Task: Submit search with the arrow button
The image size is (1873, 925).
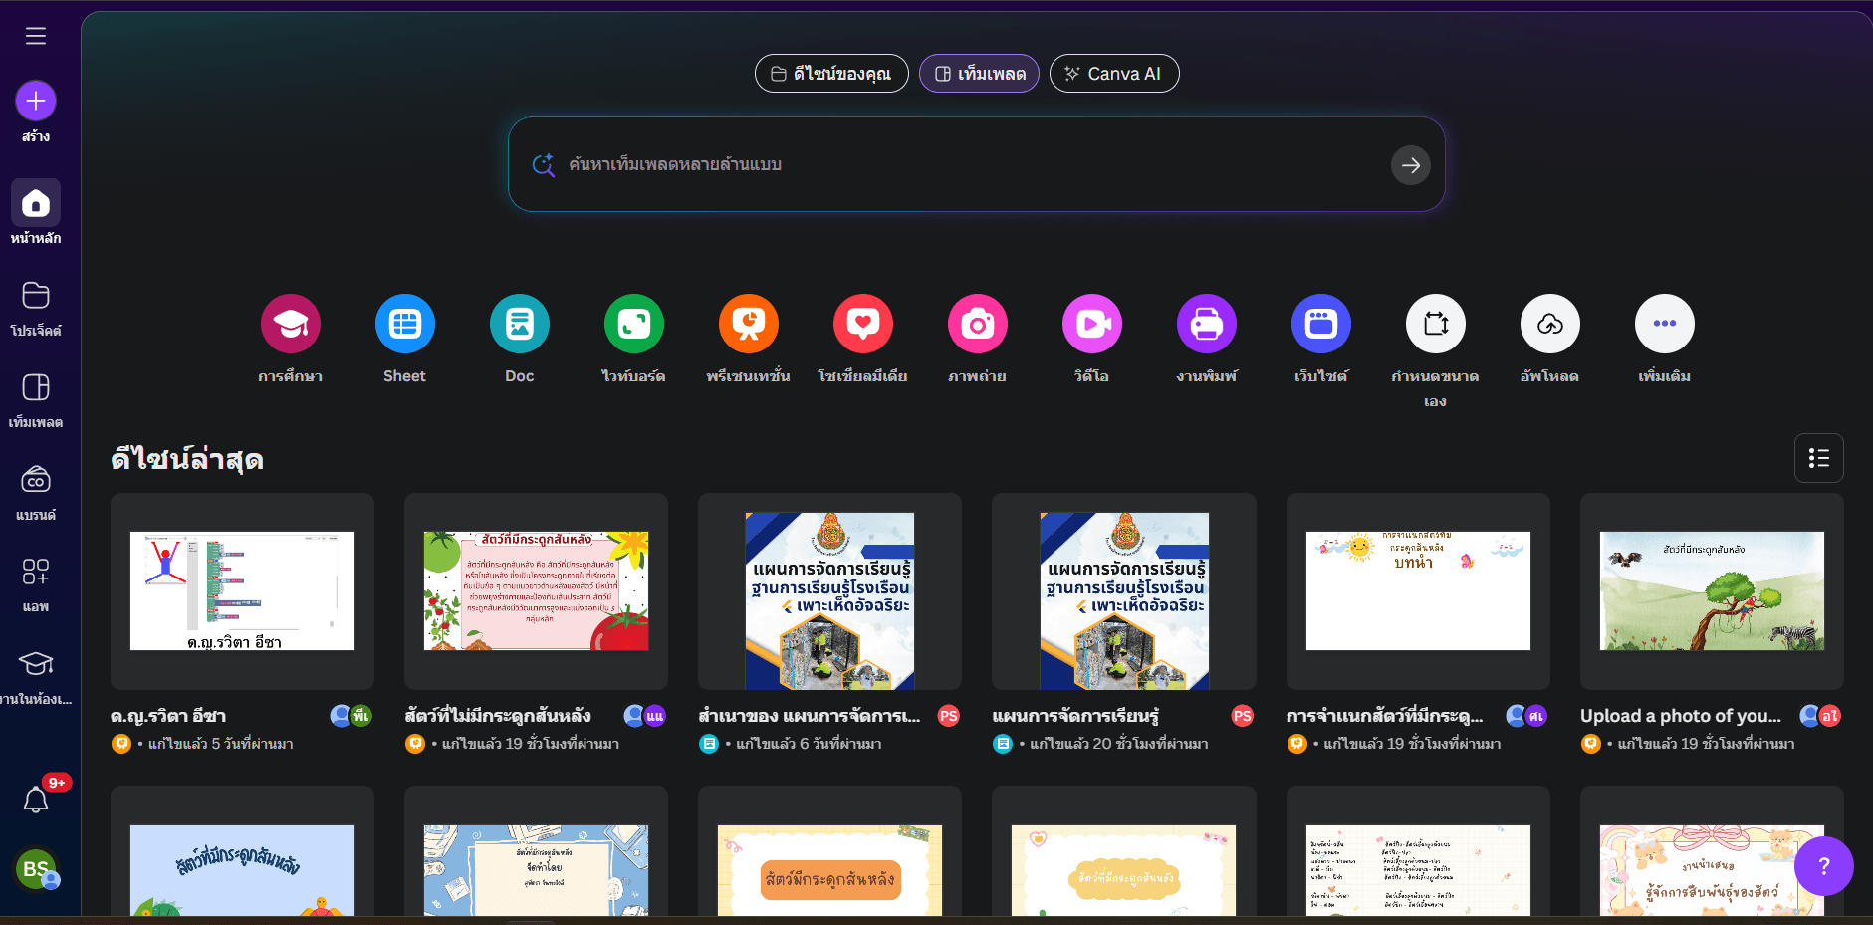Action: click(1411, 165)
